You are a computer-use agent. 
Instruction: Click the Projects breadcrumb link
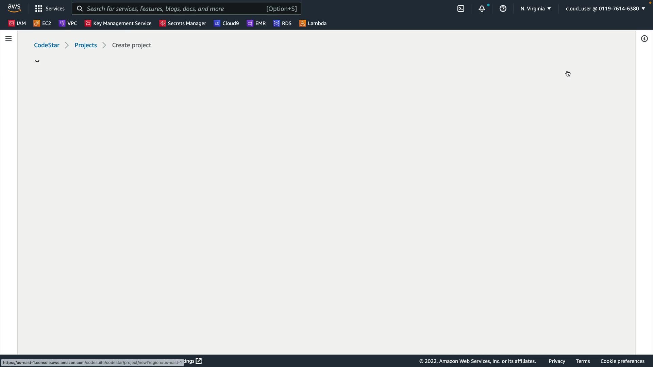[x=86, y=45]
